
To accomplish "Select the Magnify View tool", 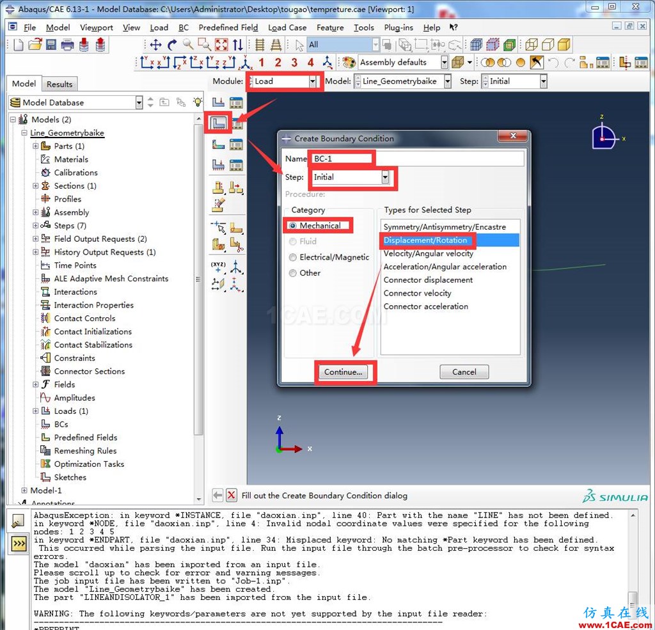I will pos(188,45).
